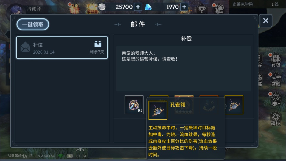
Task: Add gold coins with plus button
Action: click(138, 7)
